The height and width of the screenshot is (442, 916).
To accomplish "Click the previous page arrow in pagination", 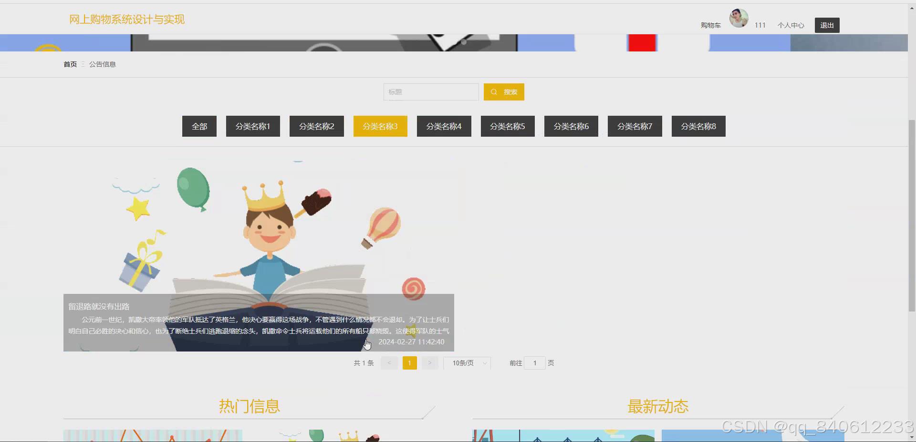I will click(389, 363).
